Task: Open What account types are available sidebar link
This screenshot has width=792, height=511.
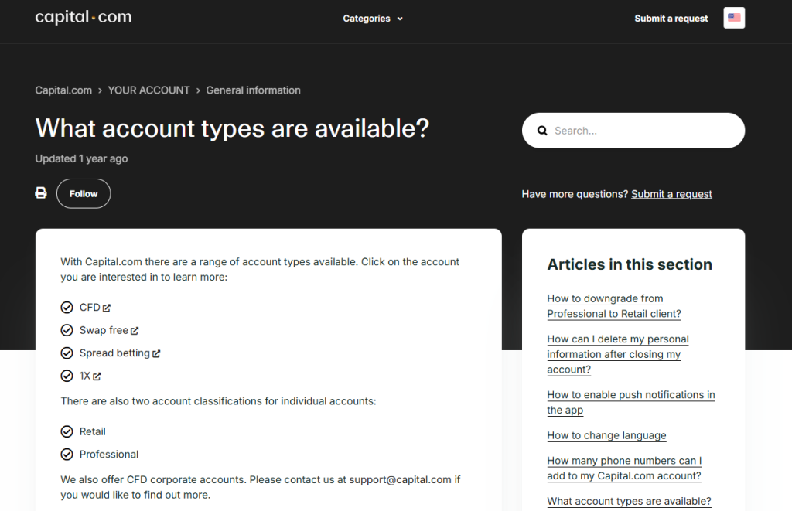Action: pos(629,501)
